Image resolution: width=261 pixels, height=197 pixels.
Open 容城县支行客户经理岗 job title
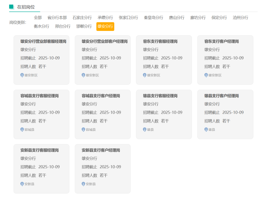coord(101,96)
